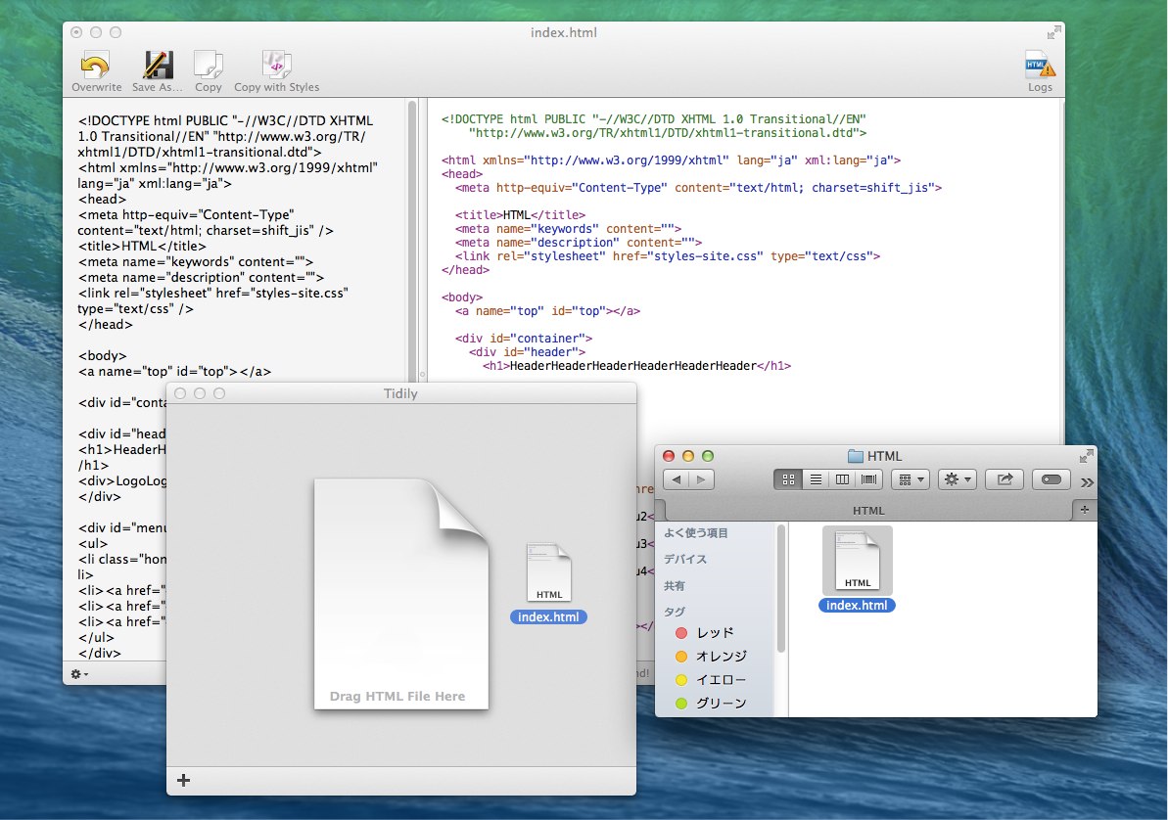Switch Finder to icon view

(x=788, y=479)
